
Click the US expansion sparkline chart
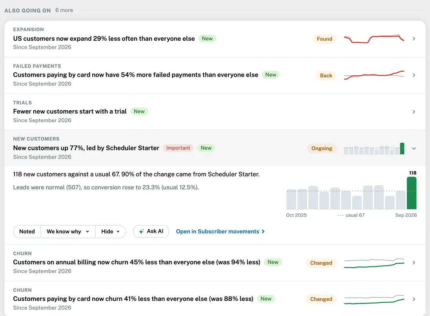pos(374,39)
